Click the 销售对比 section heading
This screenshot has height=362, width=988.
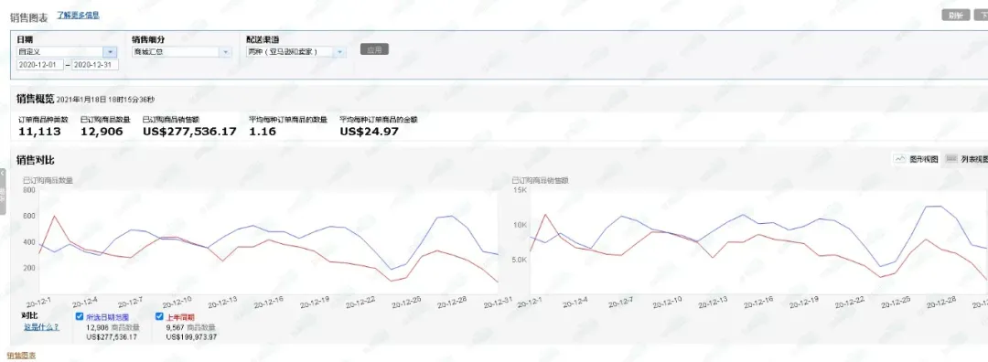click(x=36, y=160)
